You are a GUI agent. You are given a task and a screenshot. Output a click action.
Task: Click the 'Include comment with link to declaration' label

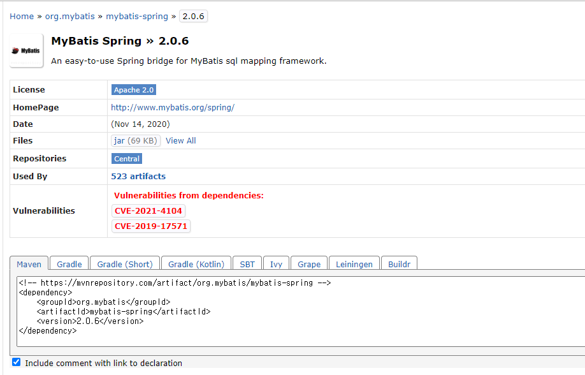click(104, 363)
